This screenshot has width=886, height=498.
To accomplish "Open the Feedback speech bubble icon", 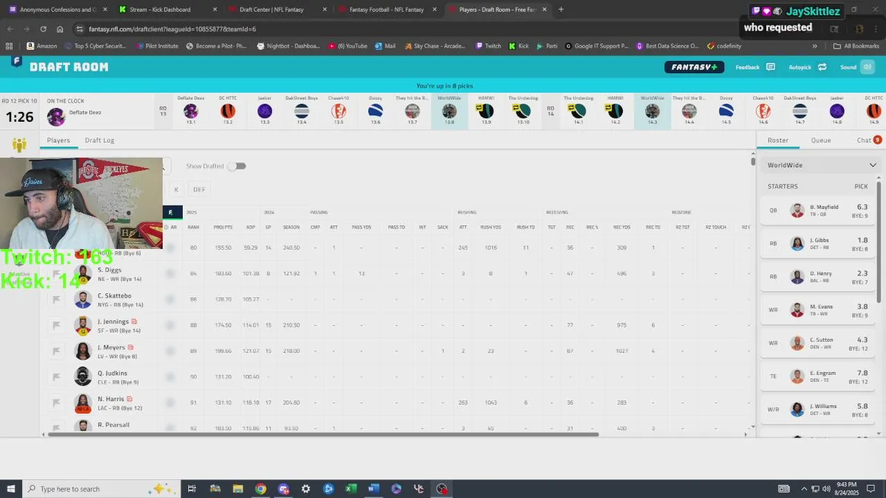I will (770, 67).
